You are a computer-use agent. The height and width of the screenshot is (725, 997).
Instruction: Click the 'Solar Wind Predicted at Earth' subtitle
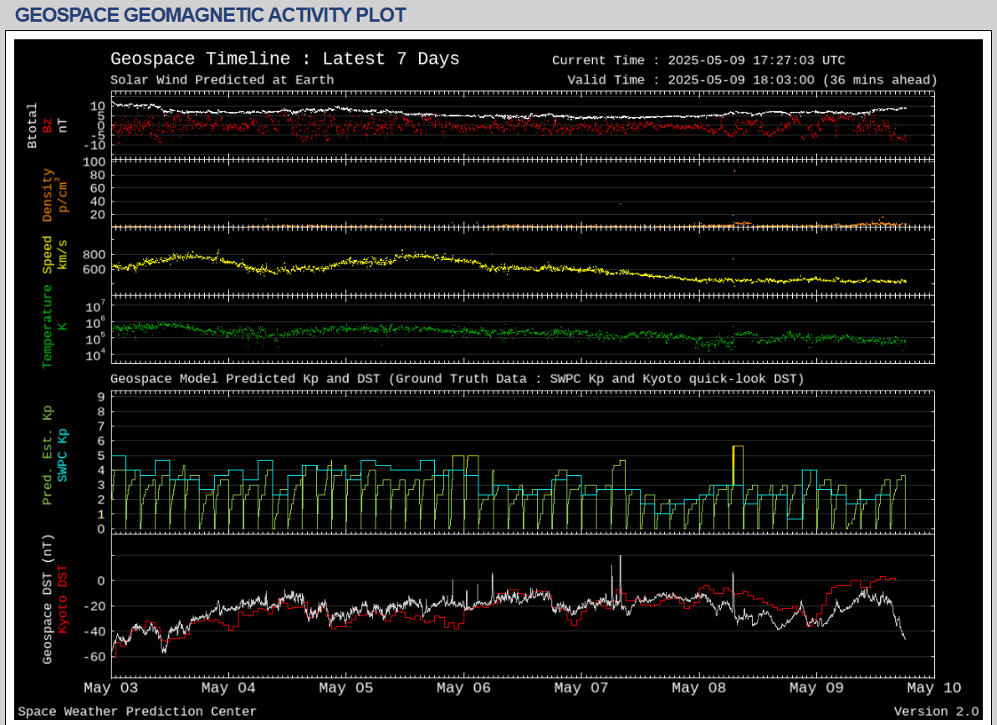[x=222, y=80]
